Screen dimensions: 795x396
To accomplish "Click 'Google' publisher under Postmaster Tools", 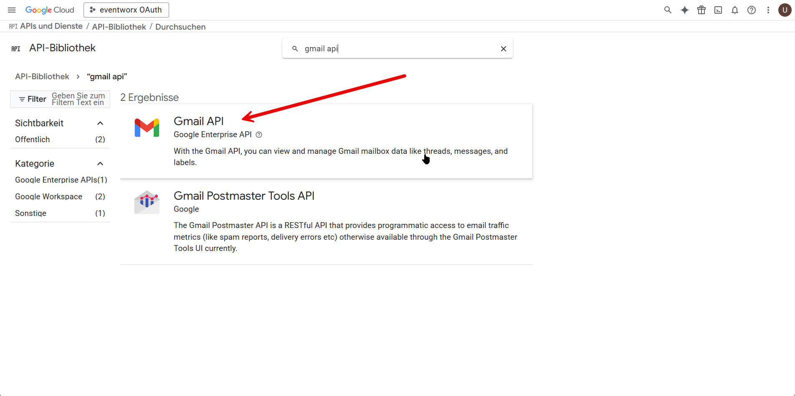I will tap(186, 209).
